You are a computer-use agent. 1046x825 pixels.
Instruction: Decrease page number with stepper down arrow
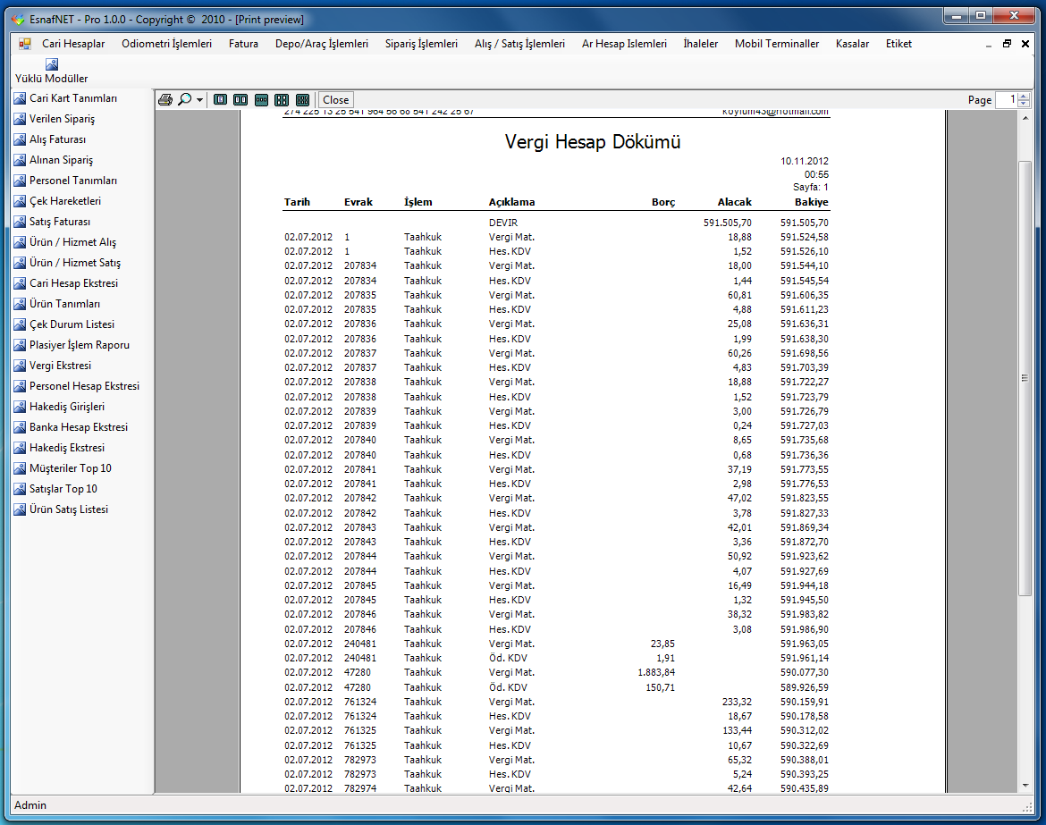click(1024, 104)
